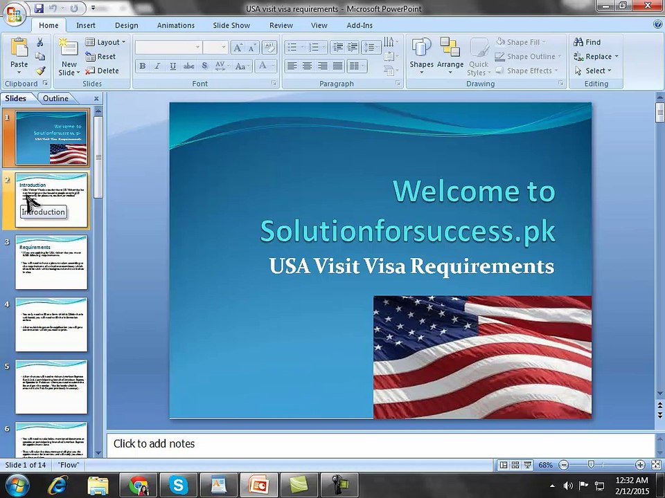This screenshot has height=498, width=665.
Task: Open Skype from the taskbar
Action: click(x=178, y=486)
